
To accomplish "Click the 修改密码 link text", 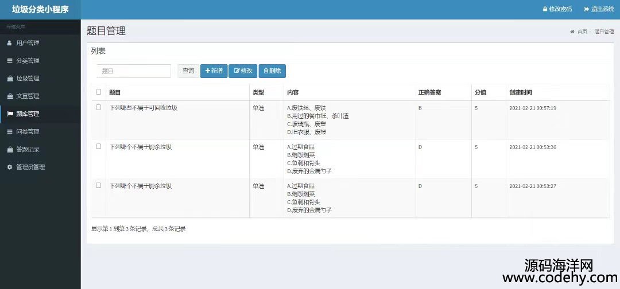I will (x=560, y=9).
